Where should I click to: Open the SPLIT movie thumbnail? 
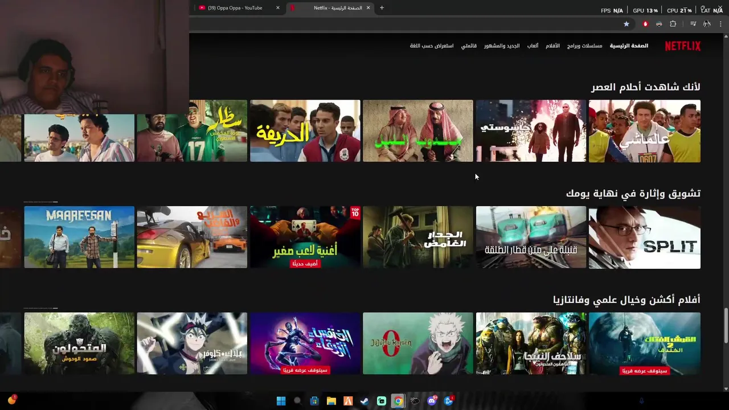tap(645, 237)
